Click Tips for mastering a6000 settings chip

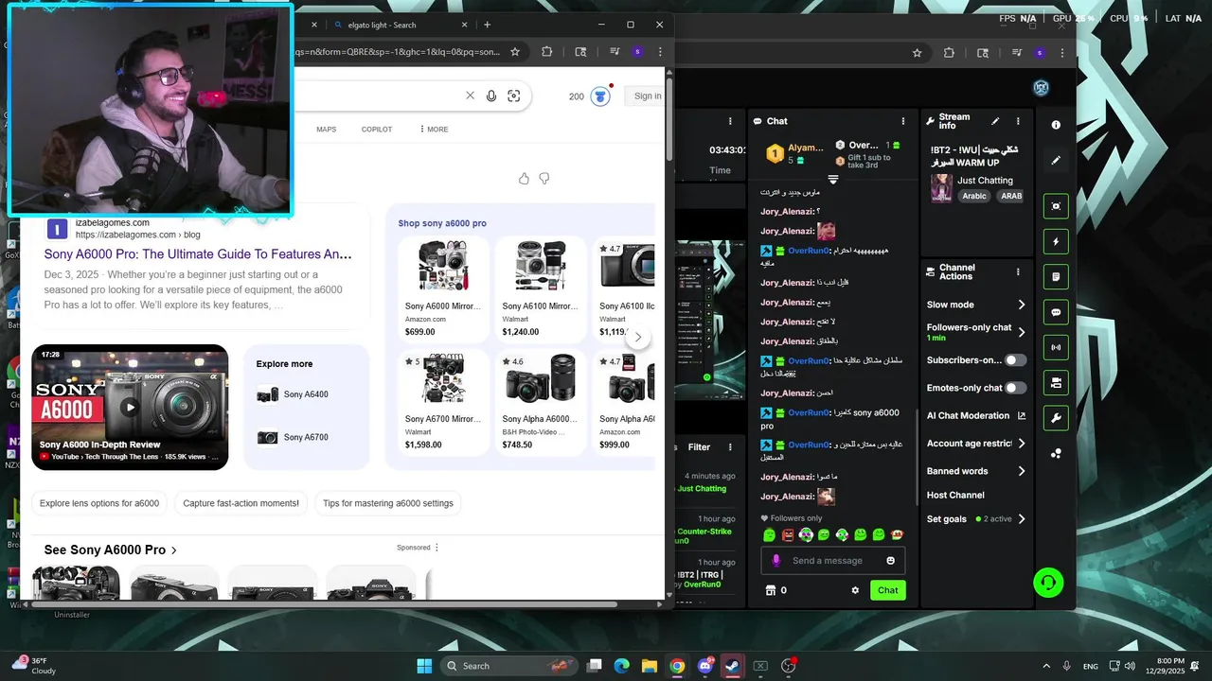[388, 503]
